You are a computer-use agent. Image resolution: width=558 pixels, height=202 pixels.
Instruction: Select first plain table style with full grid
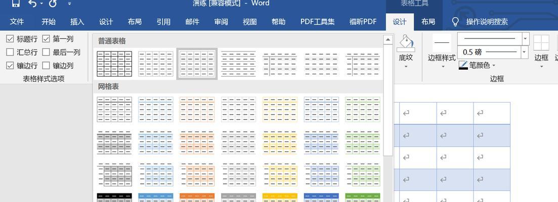click(x=114, y=64)
